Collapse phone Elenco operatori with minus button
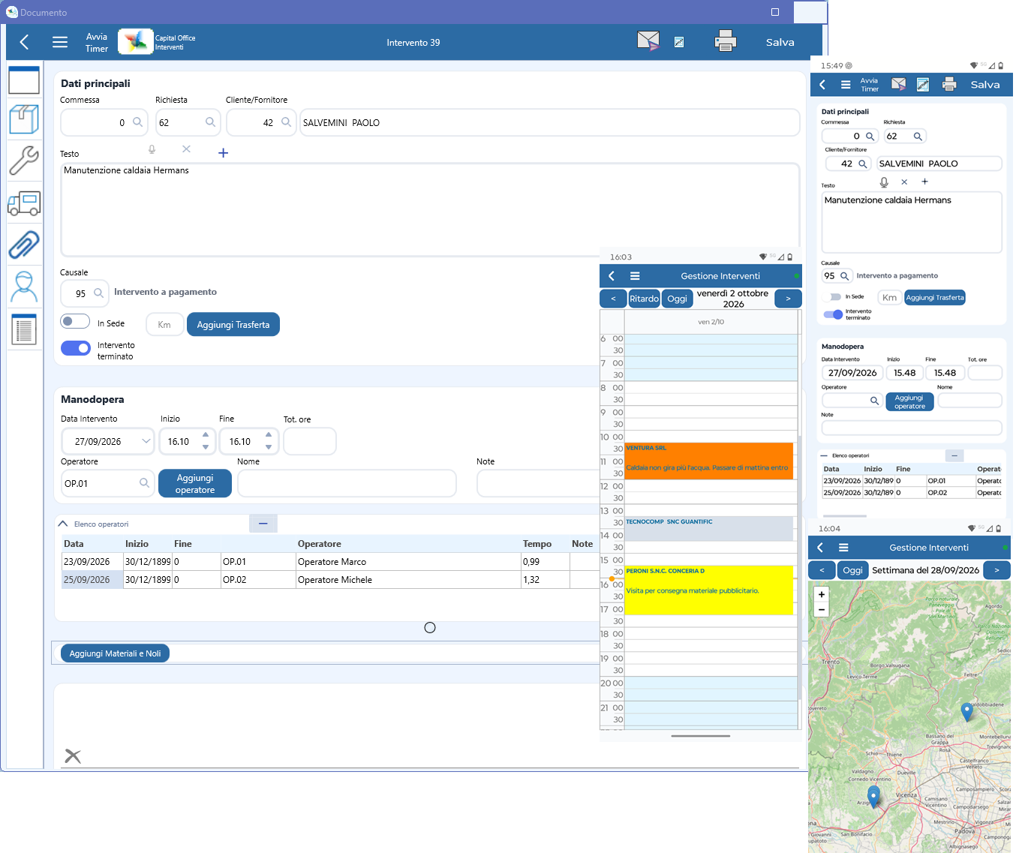1019x853 pixels. (954, 455)
